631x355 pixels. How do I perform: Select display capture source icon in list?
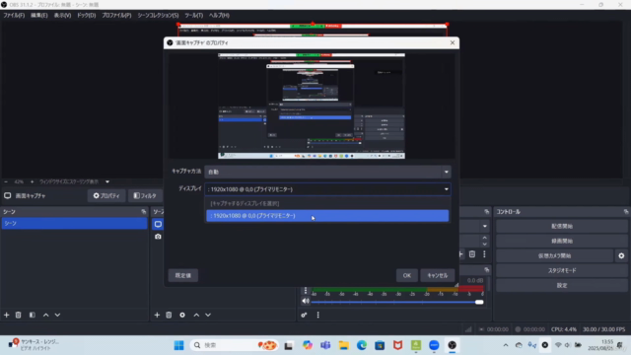(x=158, y=224)
